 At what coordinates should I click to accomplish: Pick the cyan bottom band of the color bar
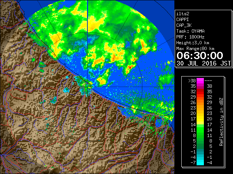pos(200,162)
